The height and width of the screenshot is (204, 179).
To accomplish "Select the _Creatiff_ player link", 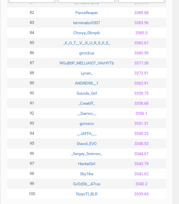I will (x=86, y=103).
